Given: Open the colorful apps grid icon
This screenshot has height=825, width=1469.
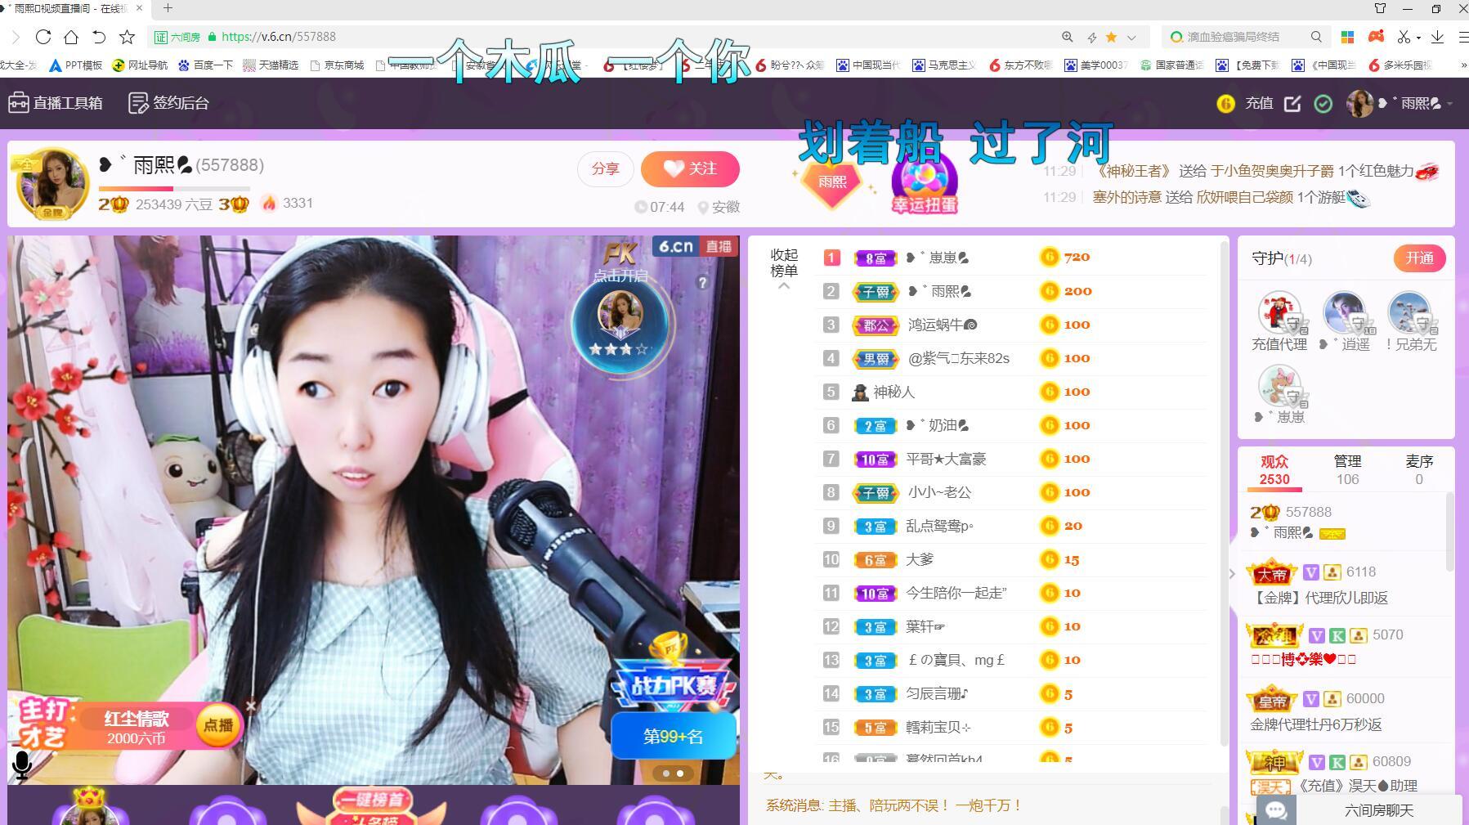Looking at the screenshot, I should tap(1347, 37).
